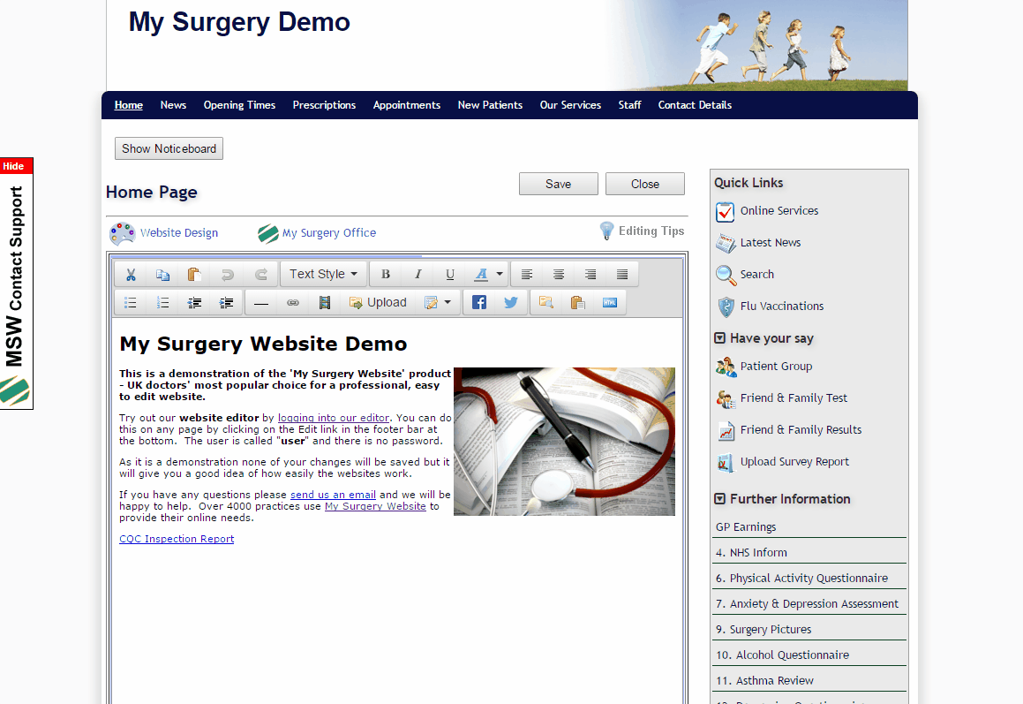Open the font color dropdown arrow
1023x704 pixels.
coord(500,274)
